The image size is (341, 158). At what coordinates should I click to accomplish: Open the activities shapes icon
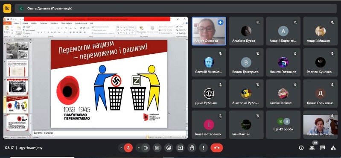point(333,148)
